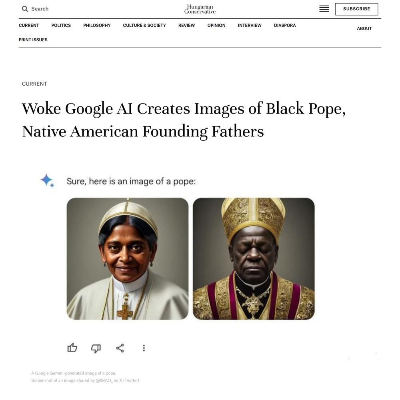Open the hamburger menu icon
Viewport: 400px width, 400px height.
(x=324, y=9)
